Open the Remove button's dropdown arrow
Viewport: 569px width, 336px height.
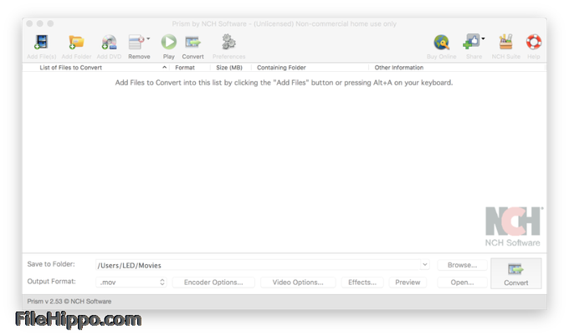148,38
